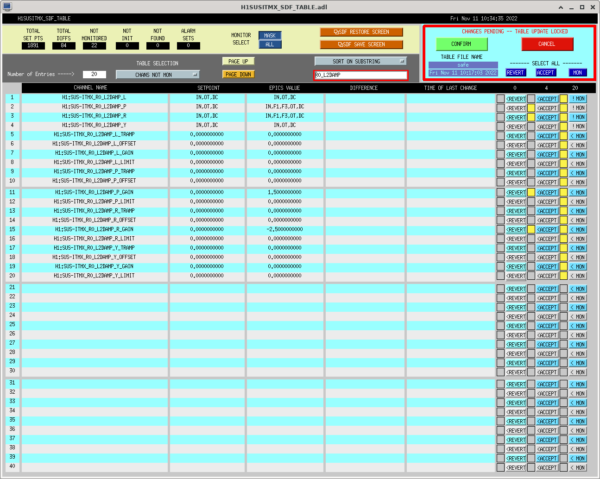Toggle monitor flag for R0_L2DAMP_L channel

578,99
